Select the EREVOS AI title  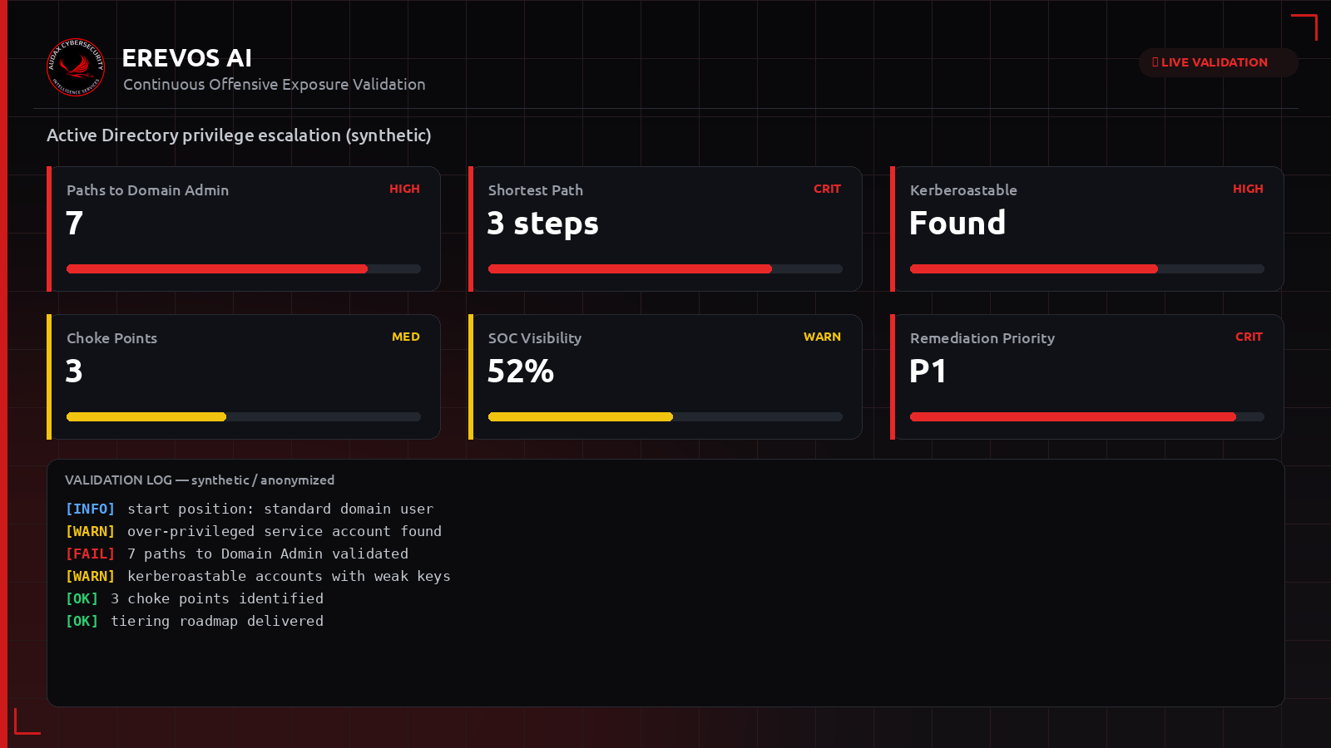point(187,58)
